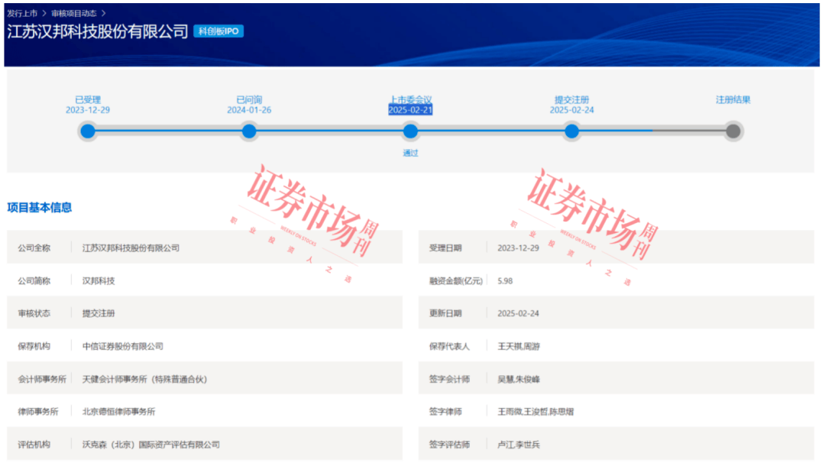Click the signing lawyers 王雨微,王浚哲,陈思熠

point(535,412)
